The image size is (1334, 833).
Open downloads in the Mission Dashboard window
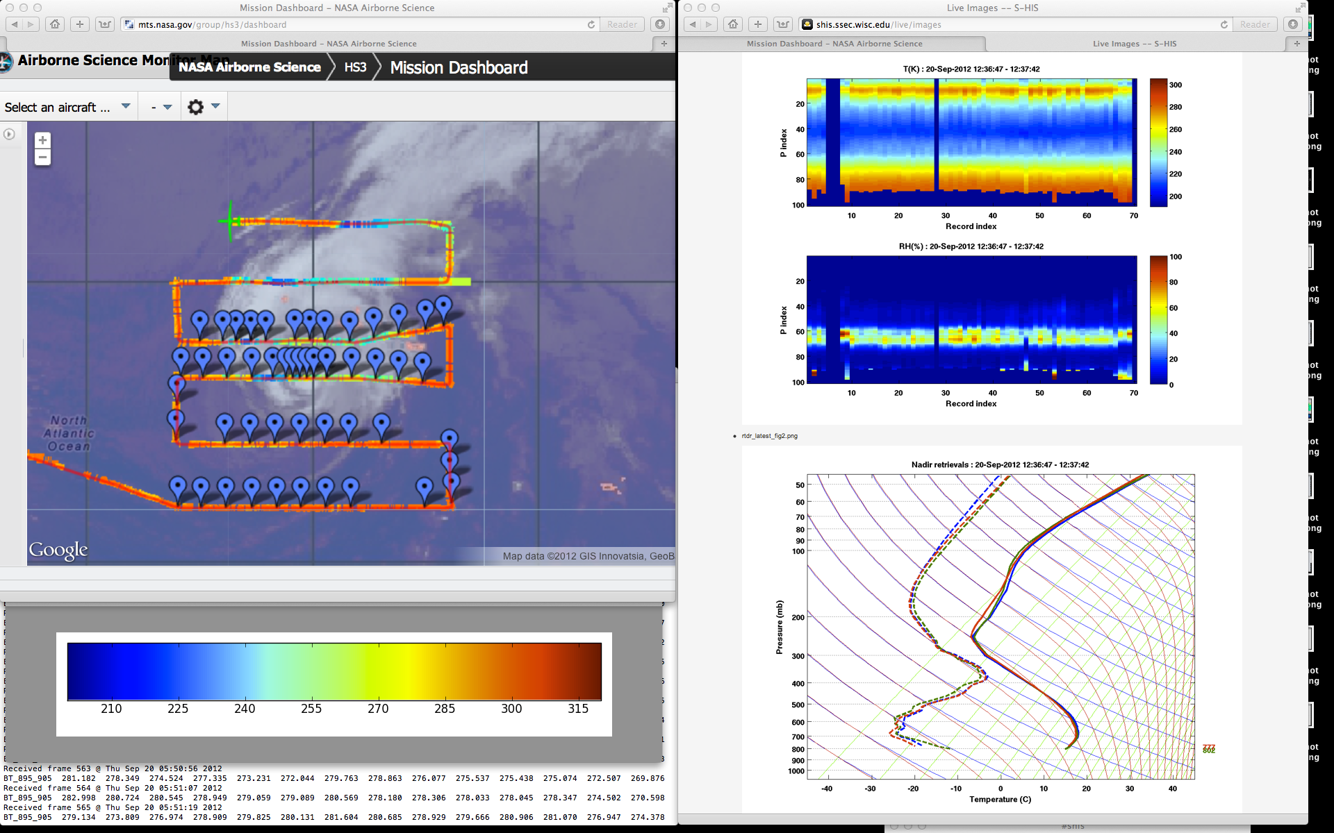[x=660, y=24]
